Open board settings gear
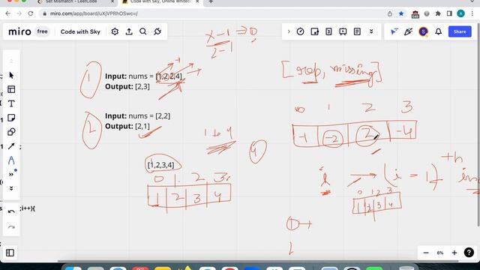 (x=115, y=31)
